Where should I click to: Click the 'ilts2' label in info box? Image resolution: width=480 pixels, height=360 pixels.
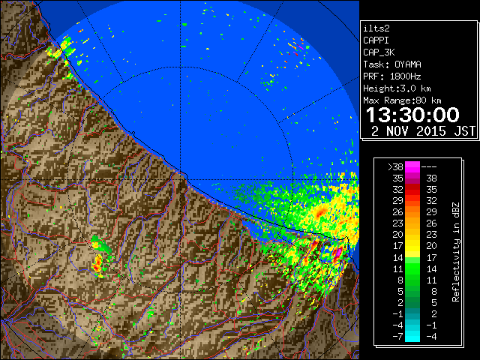[x=376, y=28]
